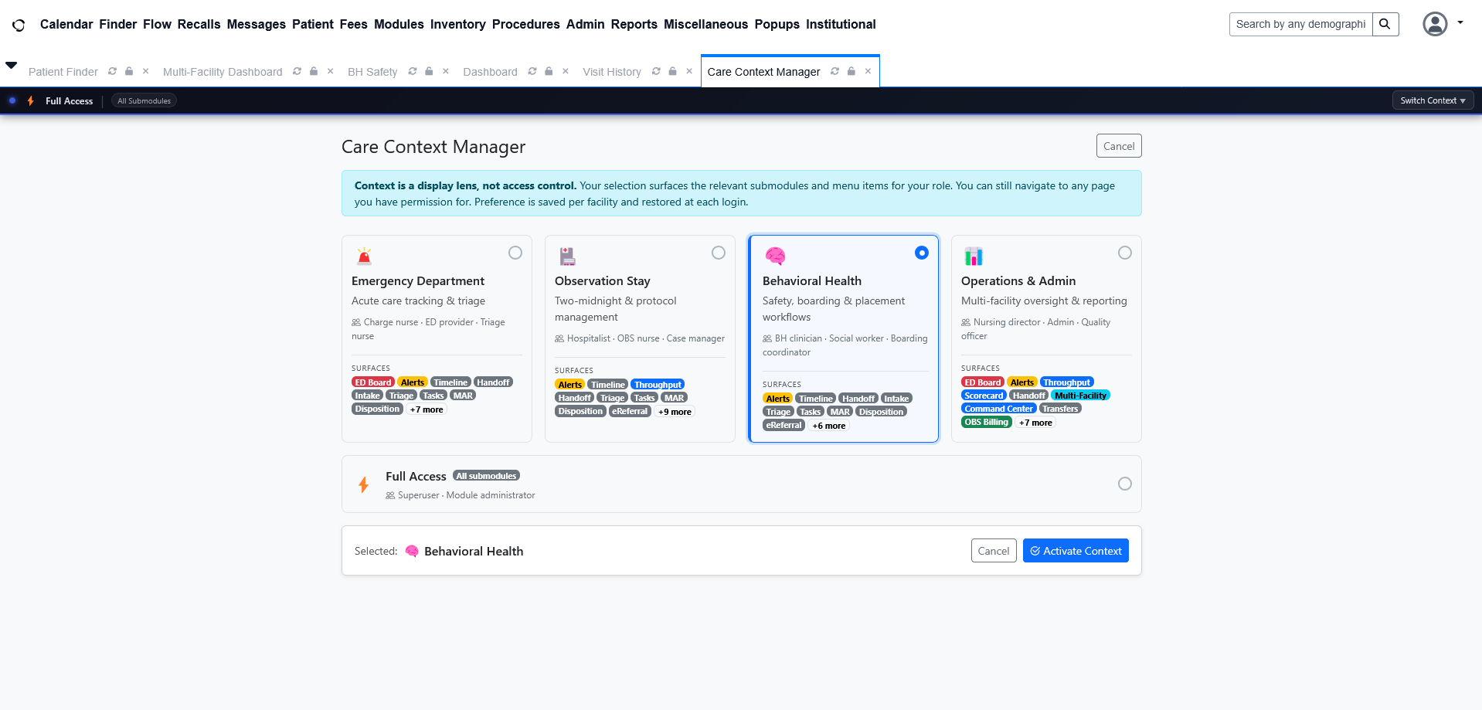
Task: Close the Visit History tab
Action: (x=689, y=71)
